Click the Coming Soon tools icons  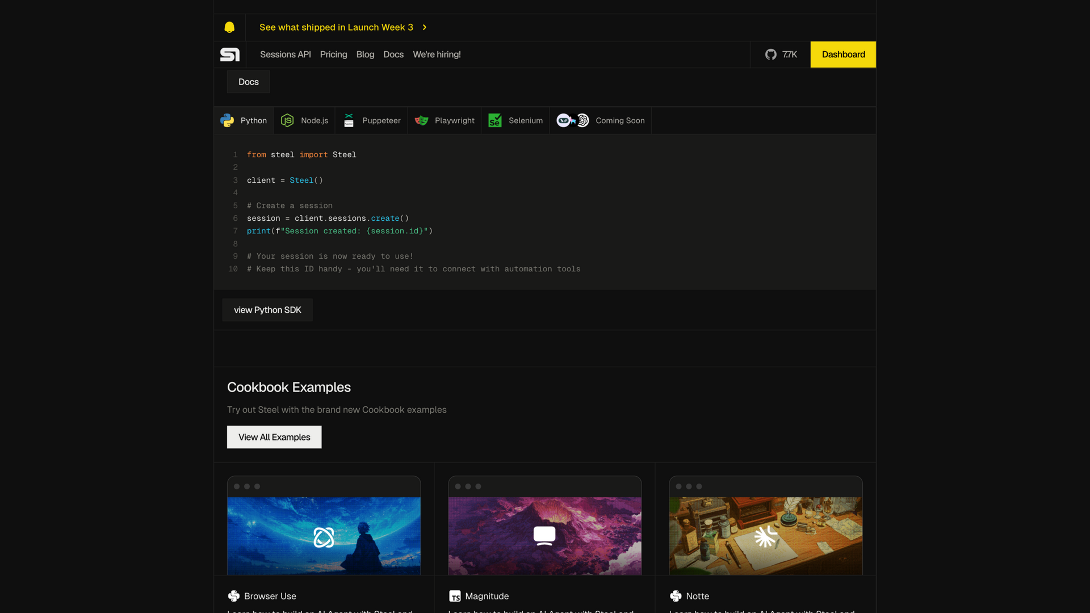click(573, 120)
